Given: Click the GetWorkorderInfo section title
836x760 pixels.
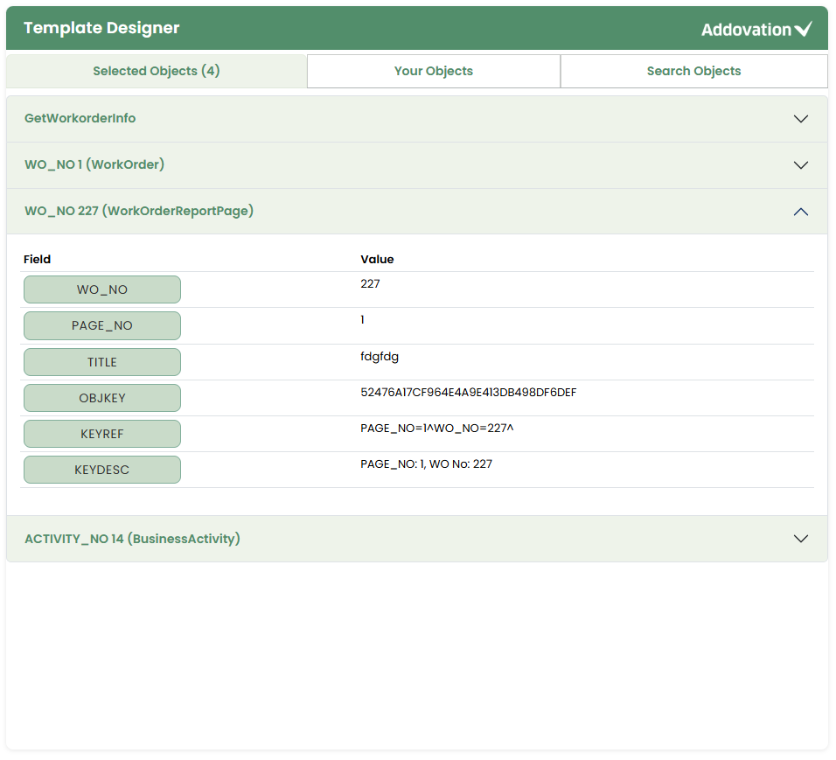Looking at the screenshot, I should click(80, 118).
